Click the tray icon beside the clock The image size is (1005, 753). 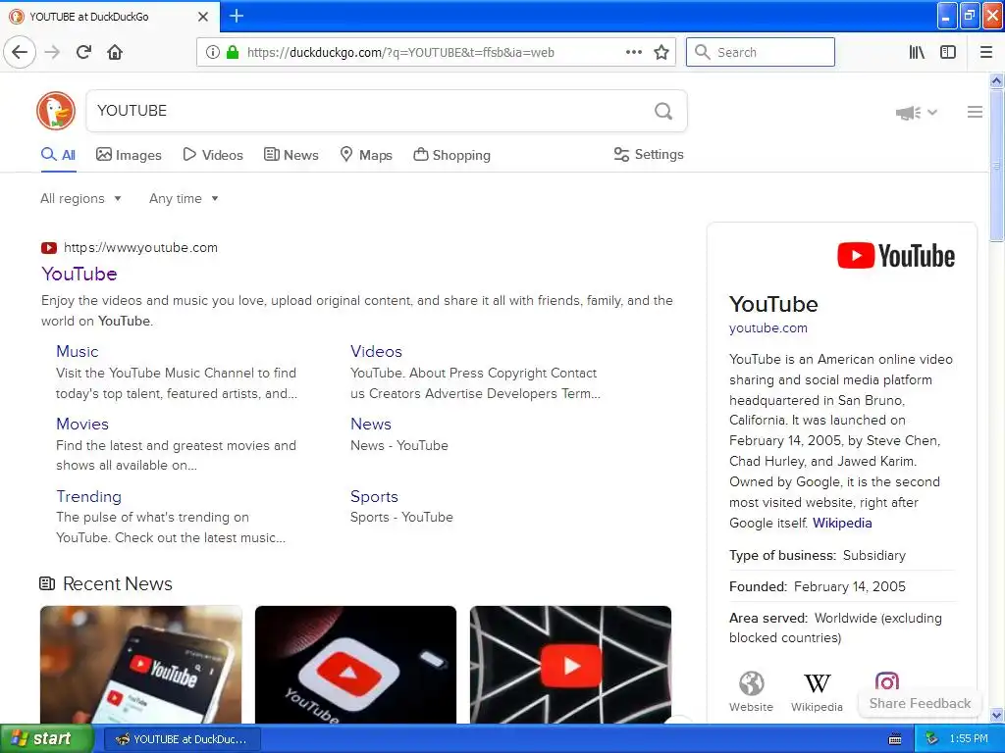[x=932, y=739]
